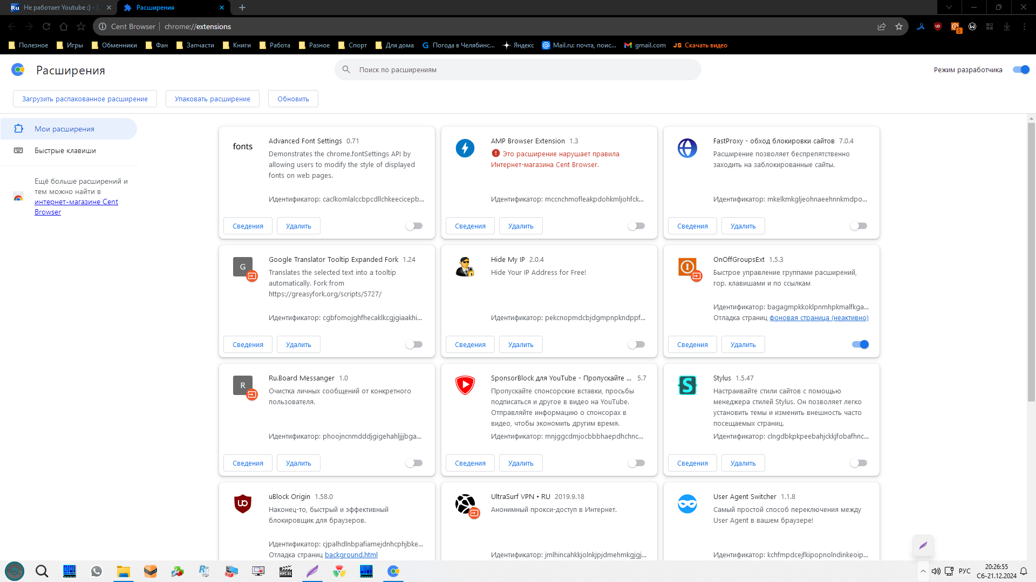Enable the FastProxy extension toggle
Viewport: 1036px width, 582px height.
coord(859,226)
